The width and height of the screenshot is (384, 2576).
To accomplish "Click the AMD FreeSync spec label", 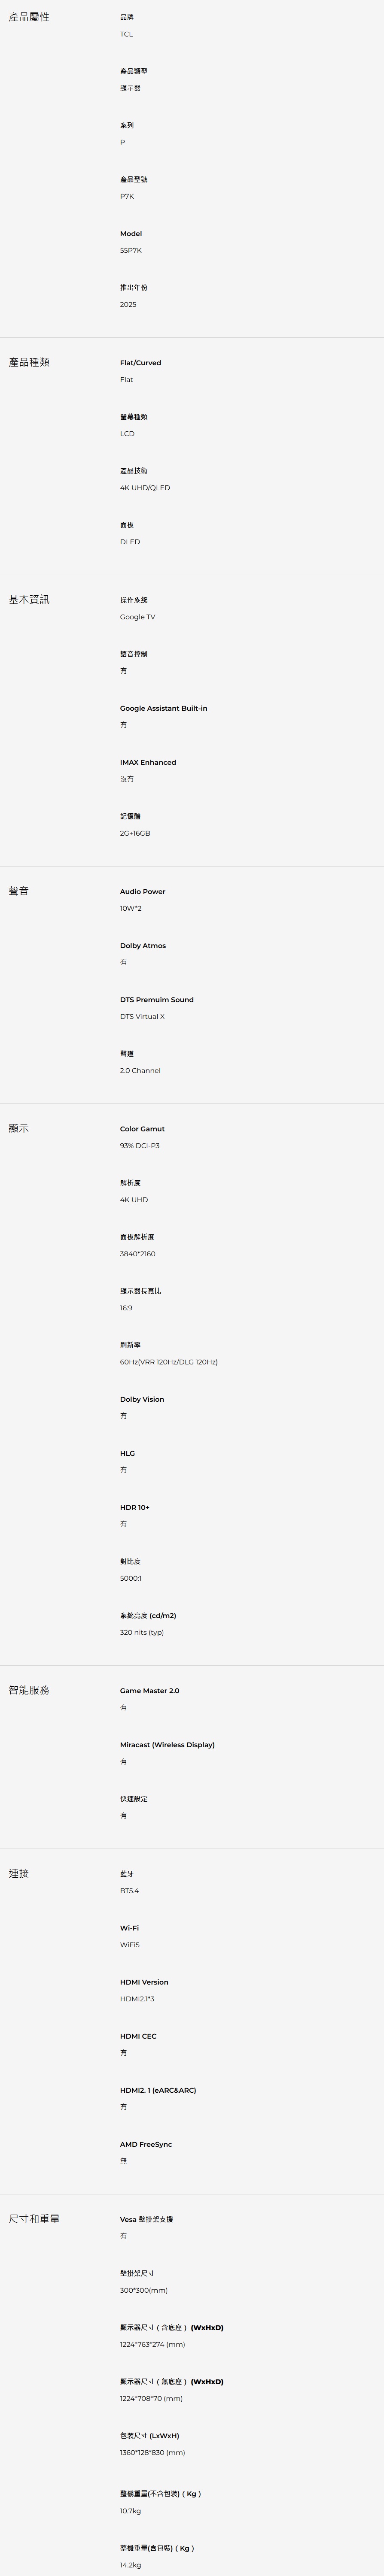I will (x=146, y=2144).
